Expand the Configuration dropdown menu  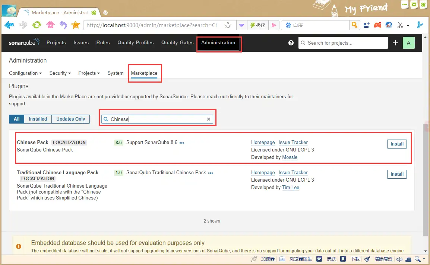click(25, 73)
